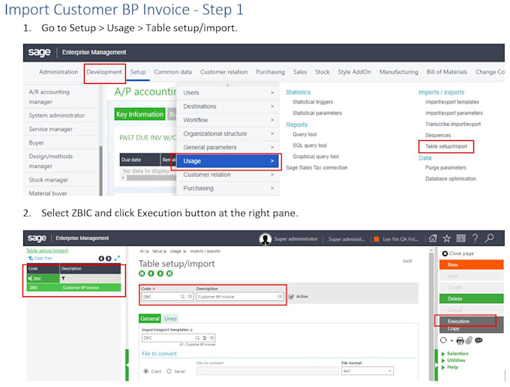The image size is (510, 387).
Task: Expand the Users submenu
Action: (x=228, y=93)
